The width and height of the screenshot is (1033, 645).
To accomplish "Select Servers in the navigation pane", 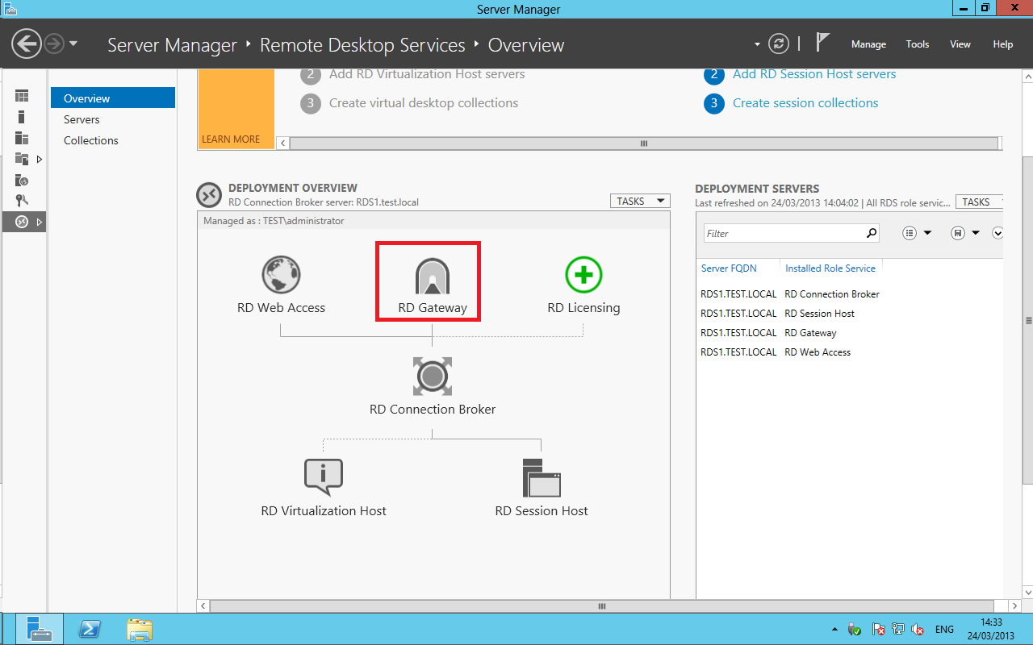I will pyautogui.click(x=113, y=119).
